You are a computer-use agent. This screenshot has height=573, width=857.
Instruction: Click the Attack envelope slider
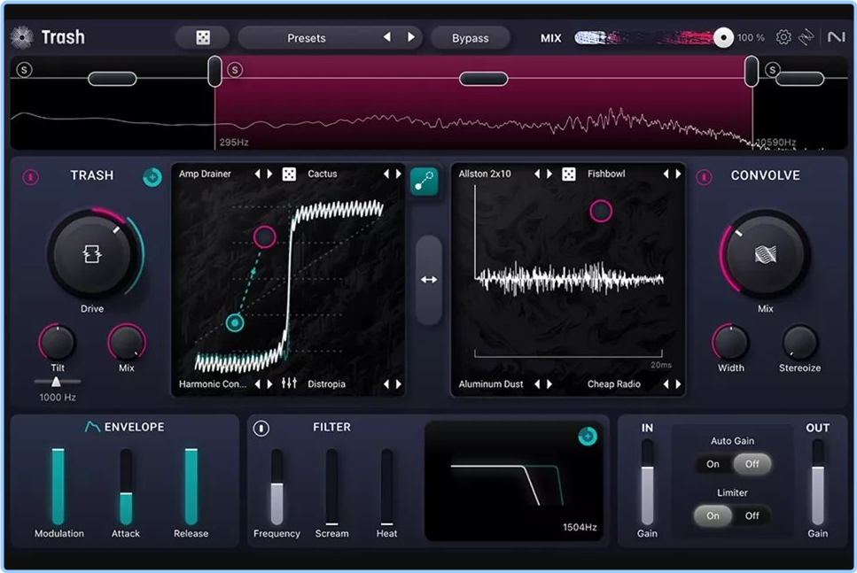click(126, 486)
